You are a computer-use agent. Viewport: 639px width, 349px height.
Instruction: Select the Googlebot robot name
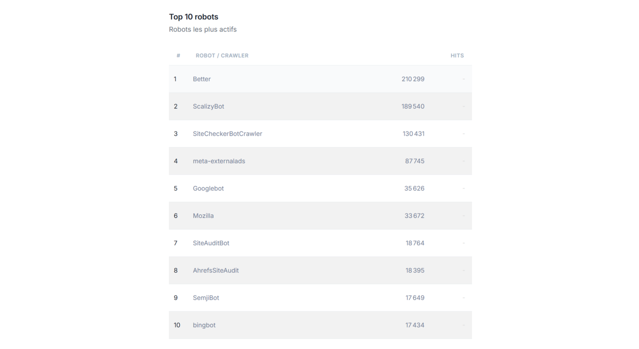(208, 188)
